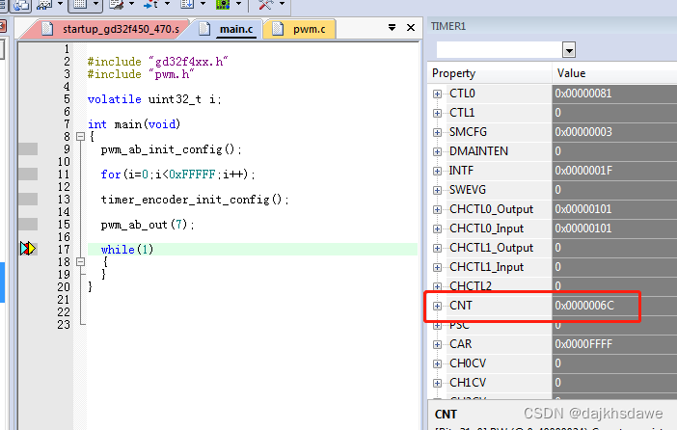Image resolution: width=677 pixels, height=430 pixels.
Task: Expand the INTF register
Action: coord(437,171)
